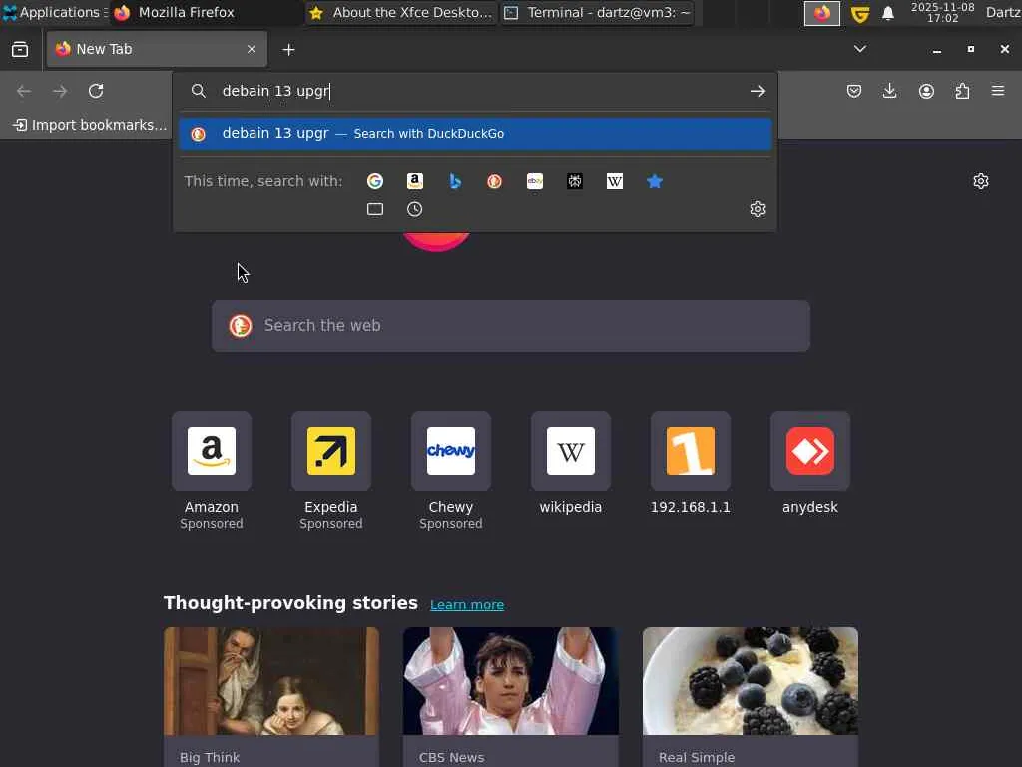The image size is (1022, 767).
Task: Switch to Terminal dartz@vm3 window
Action: point(597,12)
